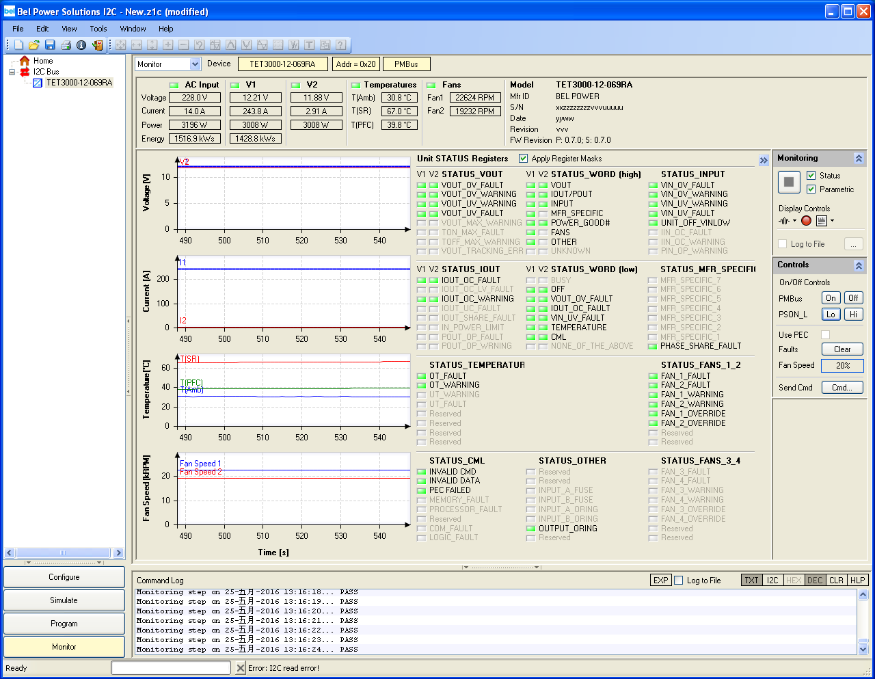Select the waveform display icon under Display Controls
This screenshot has height=679, width=875.
(x=784, y=220)
